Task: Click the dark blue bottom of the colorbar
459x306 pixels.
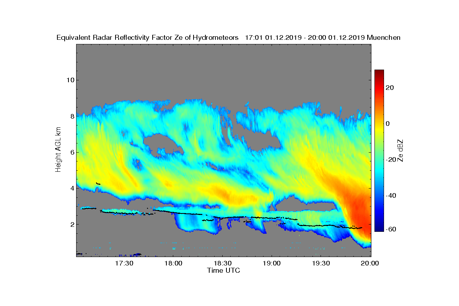Action: [379, 228]
